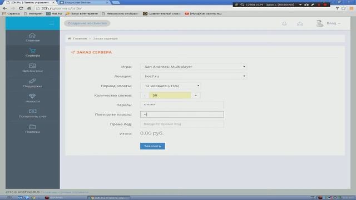Viewport: 356px width, 200px height.
Task: Click the footer Создание игровых хостингов link
Action: tap(65, 192)
